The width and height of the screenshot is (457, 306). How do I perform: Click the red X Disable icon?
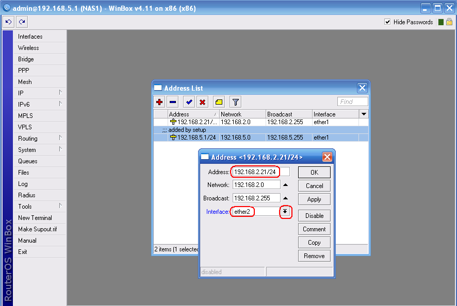coord(202,102)
